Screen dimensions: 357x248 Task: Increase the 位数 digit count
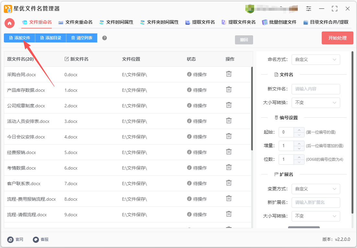click(x=299, y=157)
